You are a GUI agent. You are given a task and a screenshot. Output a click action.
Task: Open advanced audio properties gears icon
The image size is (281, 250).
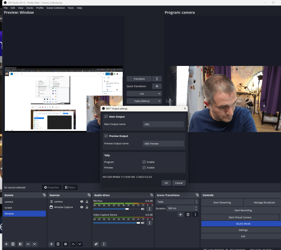click(x=96, y=244)
